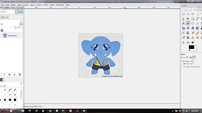202x113 pixels.
Task: Open the Edit menu
Action: [x=7, y=5]
